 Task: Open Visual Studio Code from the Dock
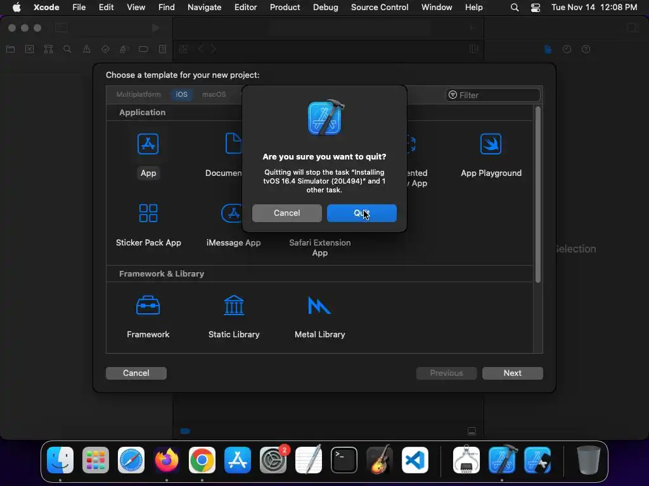(x=415, y=460)
